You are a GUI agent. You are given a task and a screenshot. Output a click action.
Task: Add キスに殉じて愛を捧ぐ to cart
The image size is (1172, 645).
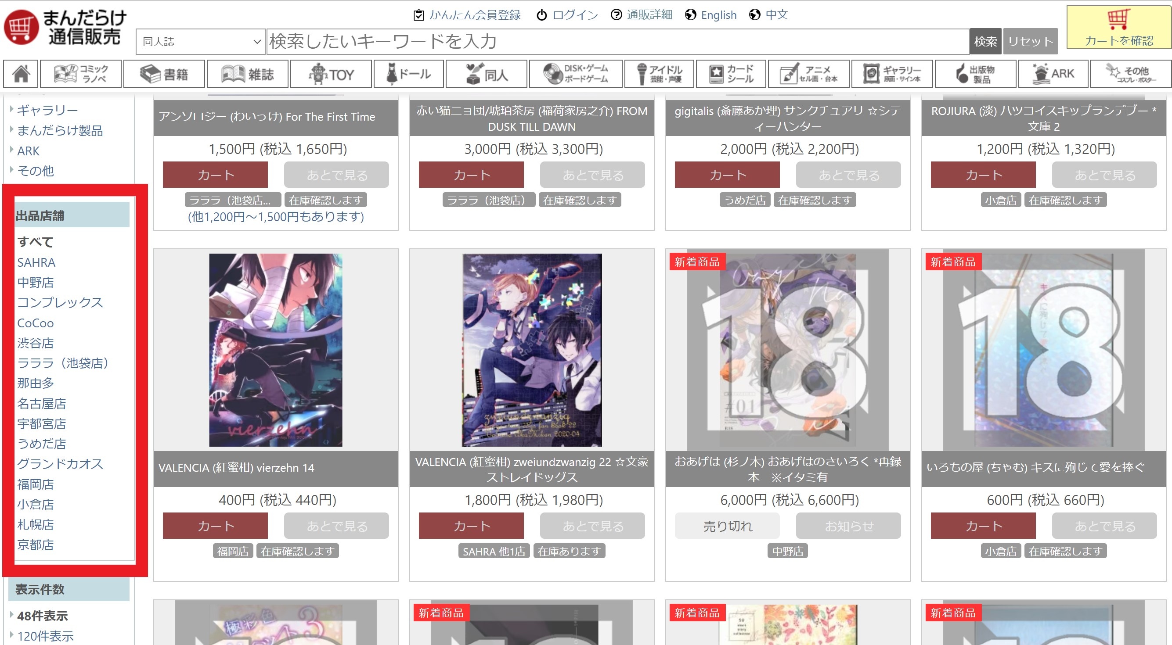click(x=983, y=526)
